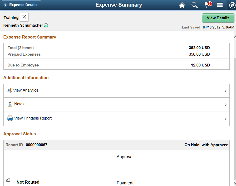Click the View Analytics chart icon
The width and height of the screenshot is (236, 186).
click(9, 90)
